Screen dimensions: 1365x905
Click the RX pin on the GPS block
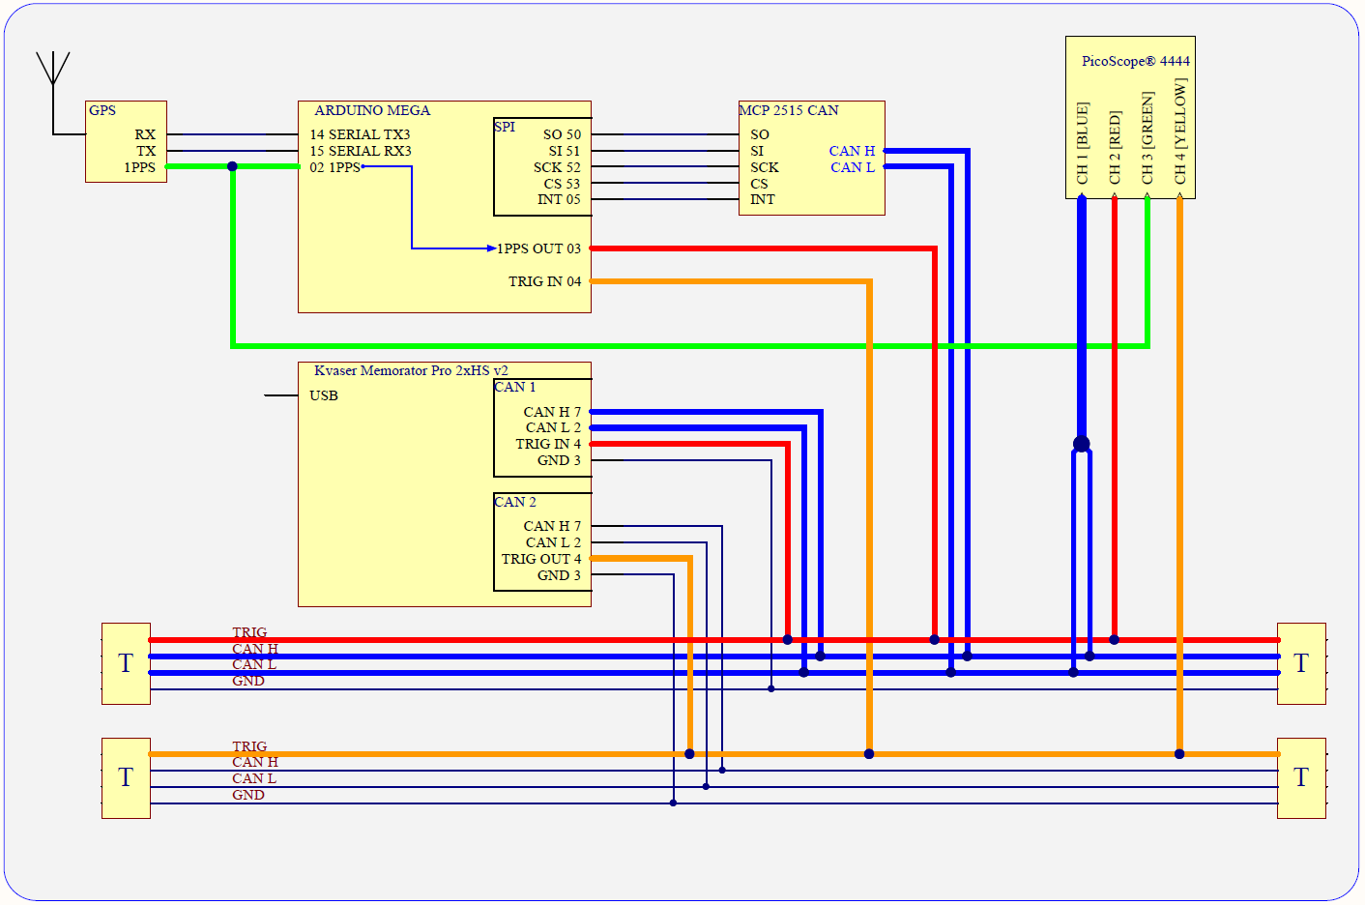(x=145, y=134)
